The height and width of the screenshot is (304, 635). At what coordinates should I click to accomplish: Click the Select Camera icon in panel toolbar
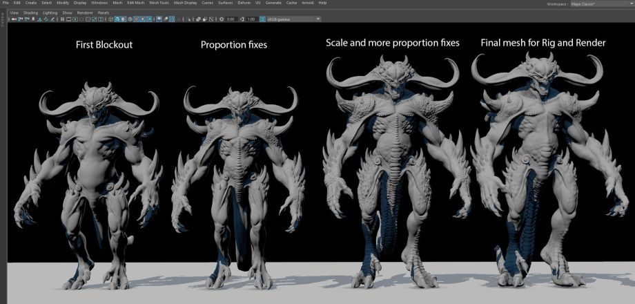click(x=14, y=19)
